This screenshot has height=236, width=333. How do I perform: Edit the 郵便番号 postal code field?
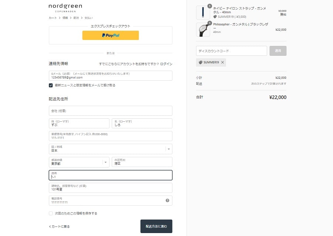pyautogui.click(x=110, y=136)
